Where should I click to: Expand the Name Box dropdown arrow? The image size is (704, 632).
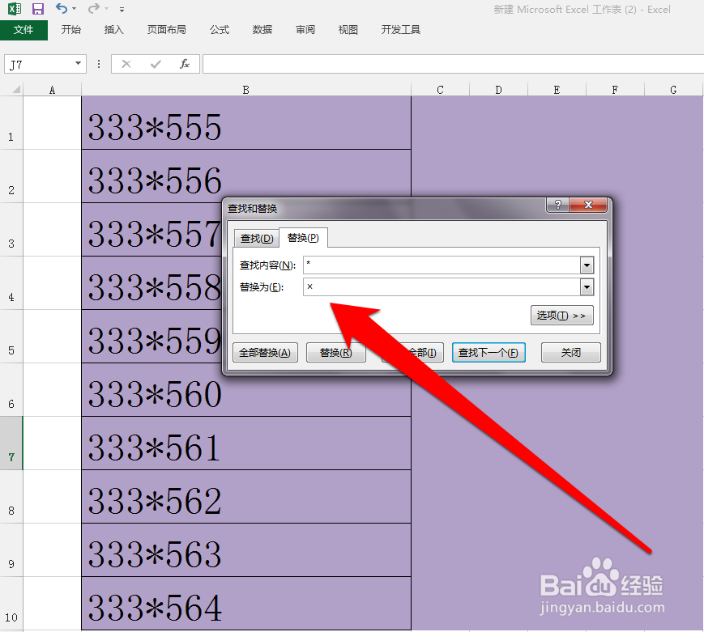point(78,64)
